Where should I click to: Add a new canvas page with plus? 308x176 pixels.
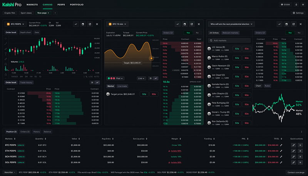click(x=55, y=13)
